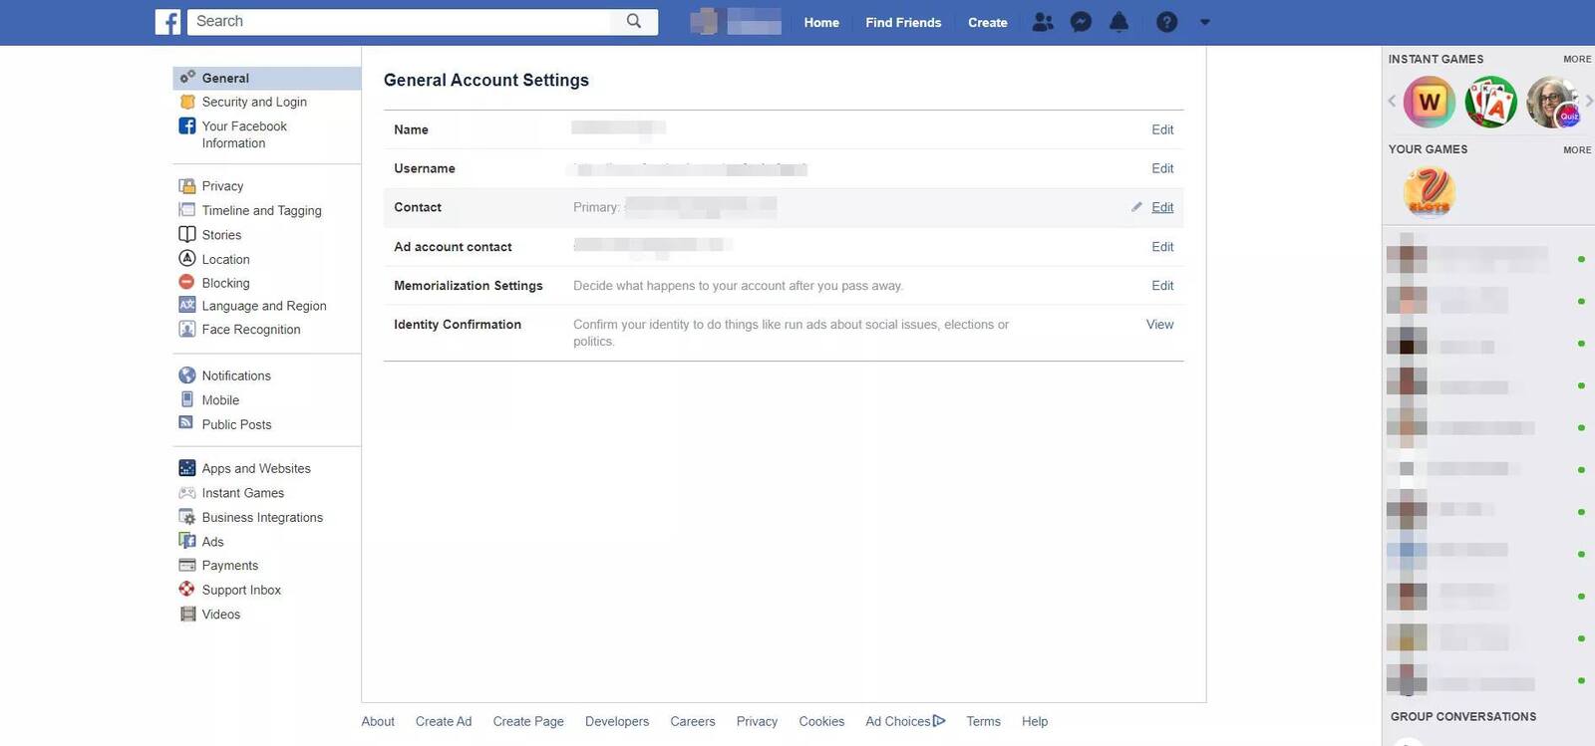
Task: Click the red Blocking icon
Action: tap(186, 282)
